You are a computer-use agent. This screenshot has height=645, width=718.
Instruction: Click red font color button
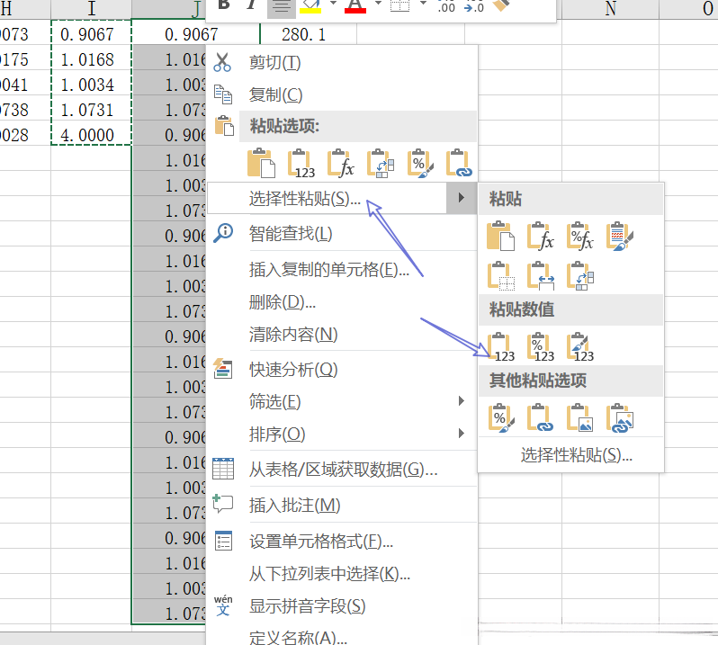pyautogui.click(x=355, y=5)
